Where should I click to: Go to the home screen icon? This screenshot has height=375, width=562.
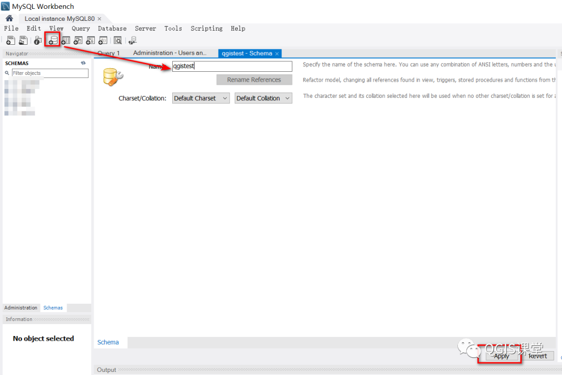(9, 18)
